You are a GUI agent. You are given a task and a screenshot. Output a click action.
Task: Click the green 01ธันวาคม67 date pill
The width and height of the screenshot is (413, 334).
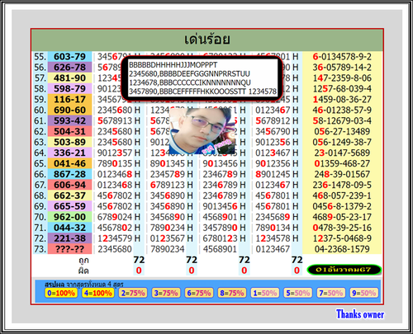(344, 270)
